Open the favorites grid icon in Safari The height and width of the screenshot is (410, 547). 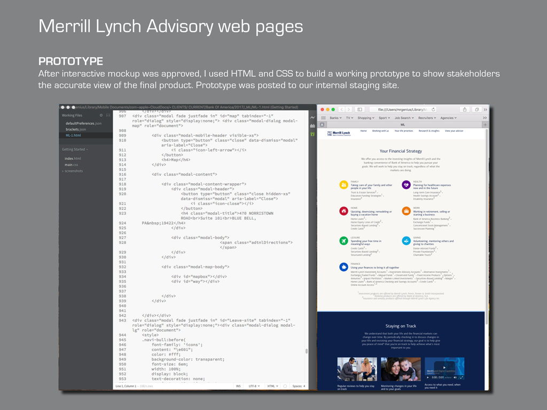(323, 118)
